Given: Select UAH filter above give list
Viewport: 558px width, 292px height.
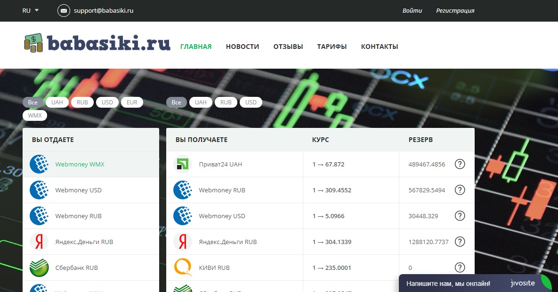Looking at the screenshot, I should tap(57, 103).
